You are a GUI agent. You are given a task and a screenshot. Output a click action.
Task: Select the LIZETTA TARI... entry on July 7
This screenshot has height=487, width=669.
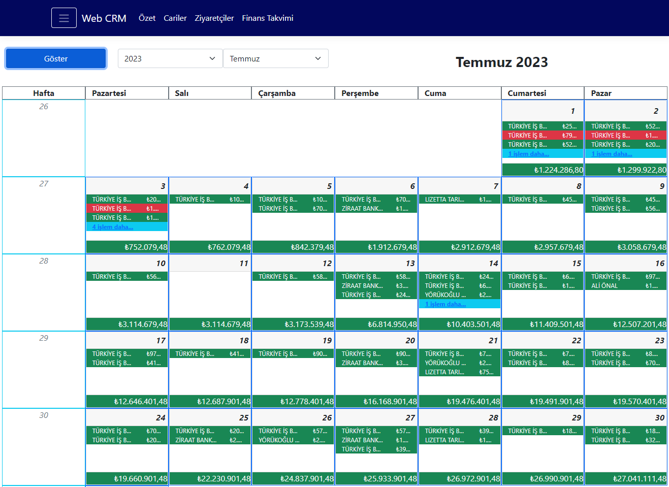pos(460,200)
